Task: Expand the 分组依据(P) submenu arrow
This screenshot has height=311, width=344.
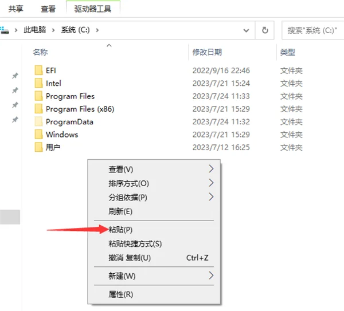Action: tap(211, 197)
